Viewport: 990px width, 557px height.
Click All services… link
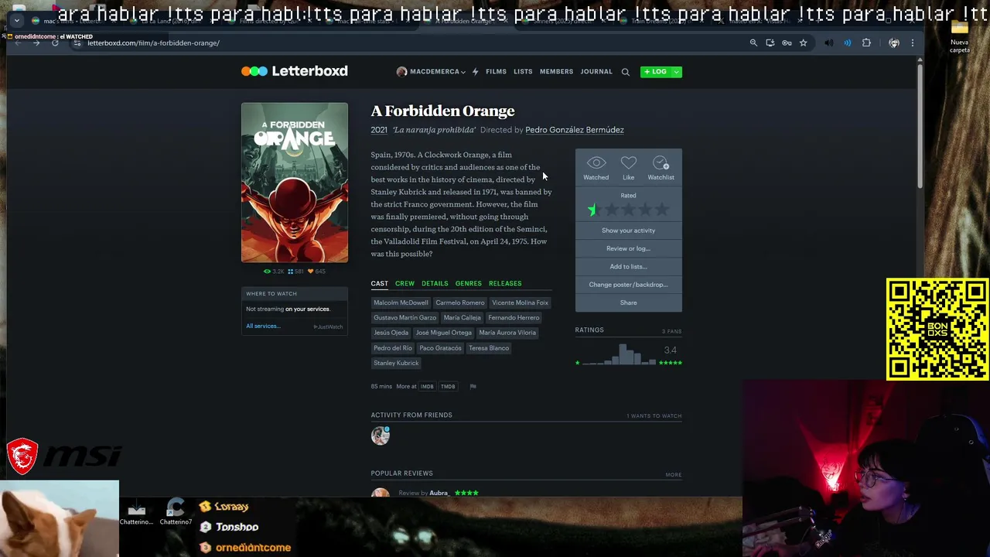point(263,326)
